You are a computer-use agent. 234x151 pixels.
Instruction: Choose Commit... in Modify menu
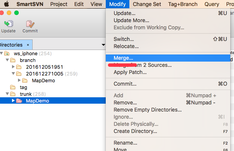[168, 84]
